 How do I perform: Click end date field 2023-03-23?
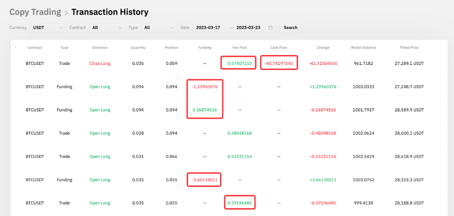(248, 28)
